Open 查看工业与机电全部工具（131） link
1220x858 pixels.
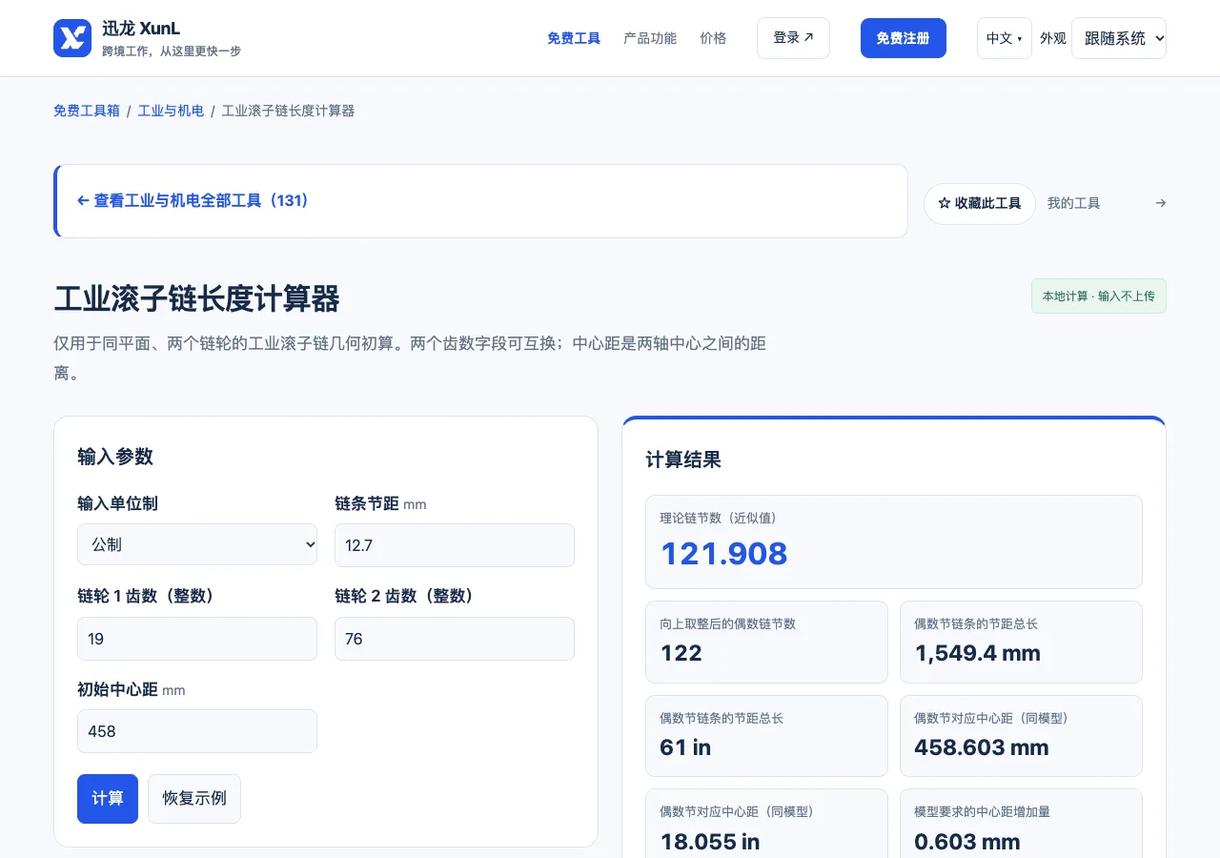(x=193, y=201)
